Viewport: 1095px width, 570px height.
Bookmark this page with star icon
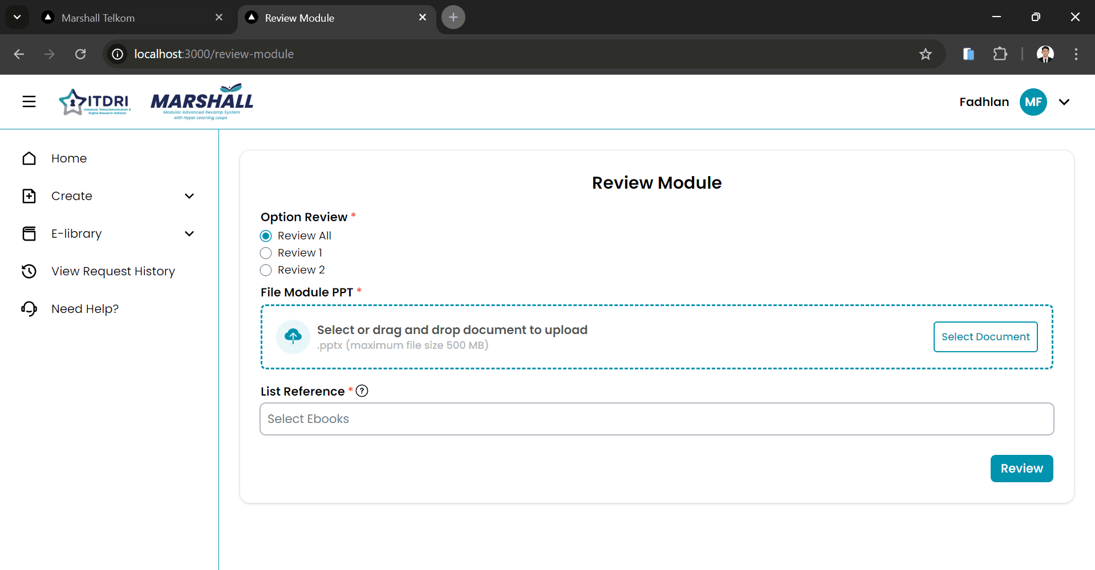[925, 54]
